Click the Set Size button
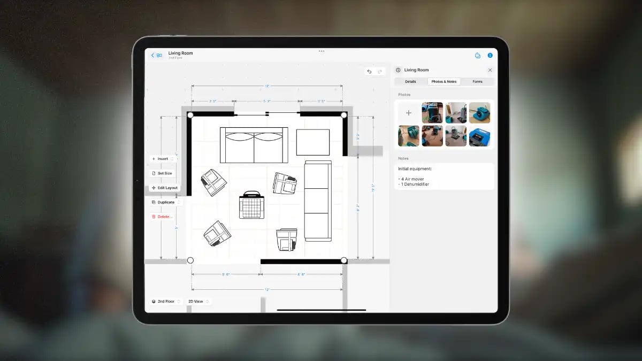The image size is (642, 361). [x=162, y=173]
